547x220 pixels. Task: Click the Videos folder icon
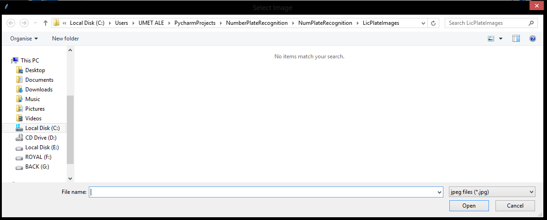point(19,118)
